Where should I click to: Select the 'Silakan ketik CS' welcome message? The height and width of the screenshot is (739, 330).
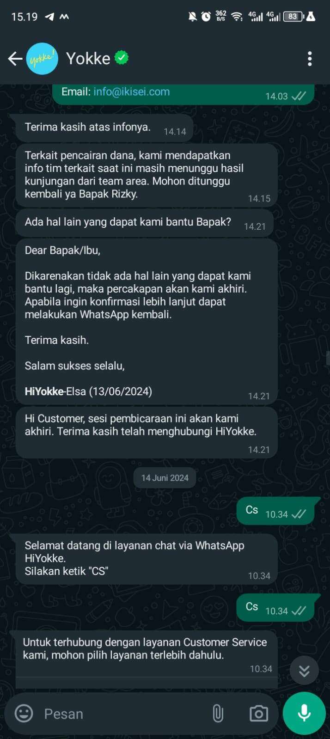[x=147, y=559]
